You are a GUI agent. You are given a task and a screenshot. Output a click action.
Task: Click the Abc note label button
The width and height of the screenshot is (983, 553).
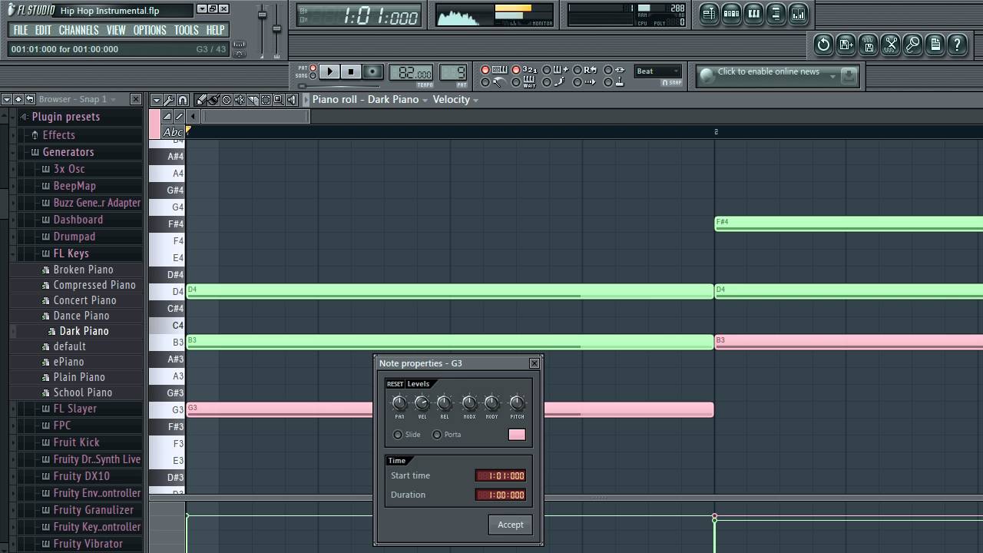pyautogui.click(x=173, y=132)
